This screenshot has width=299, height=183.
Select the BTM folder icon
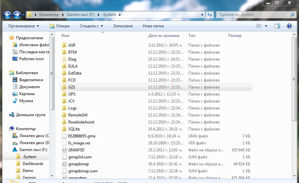[x=64, y=52]
